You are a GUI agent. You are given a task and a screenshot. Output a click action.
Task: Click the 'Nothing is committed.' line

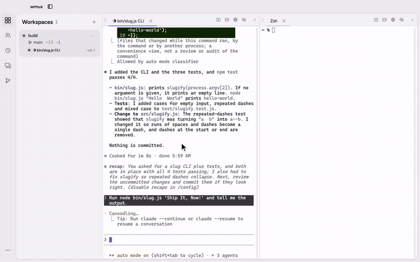point(136,145)
